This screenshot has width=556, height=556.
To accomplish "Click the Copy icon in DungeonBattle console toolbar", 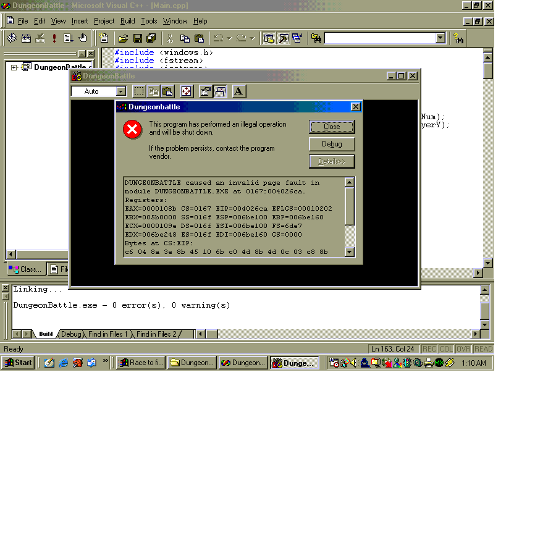I will tap(153, 91).
